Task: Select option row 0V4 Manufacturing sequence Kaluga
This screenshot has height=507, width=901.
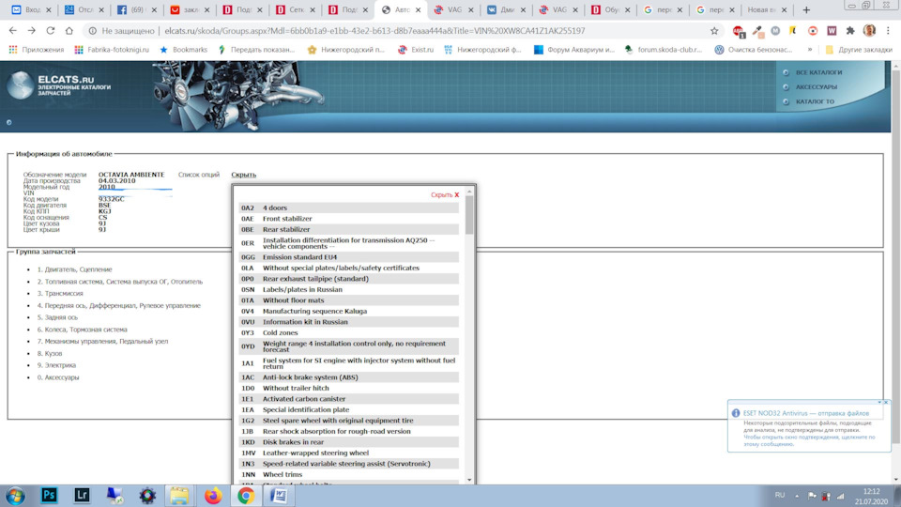Action: [x=349, y=312]
